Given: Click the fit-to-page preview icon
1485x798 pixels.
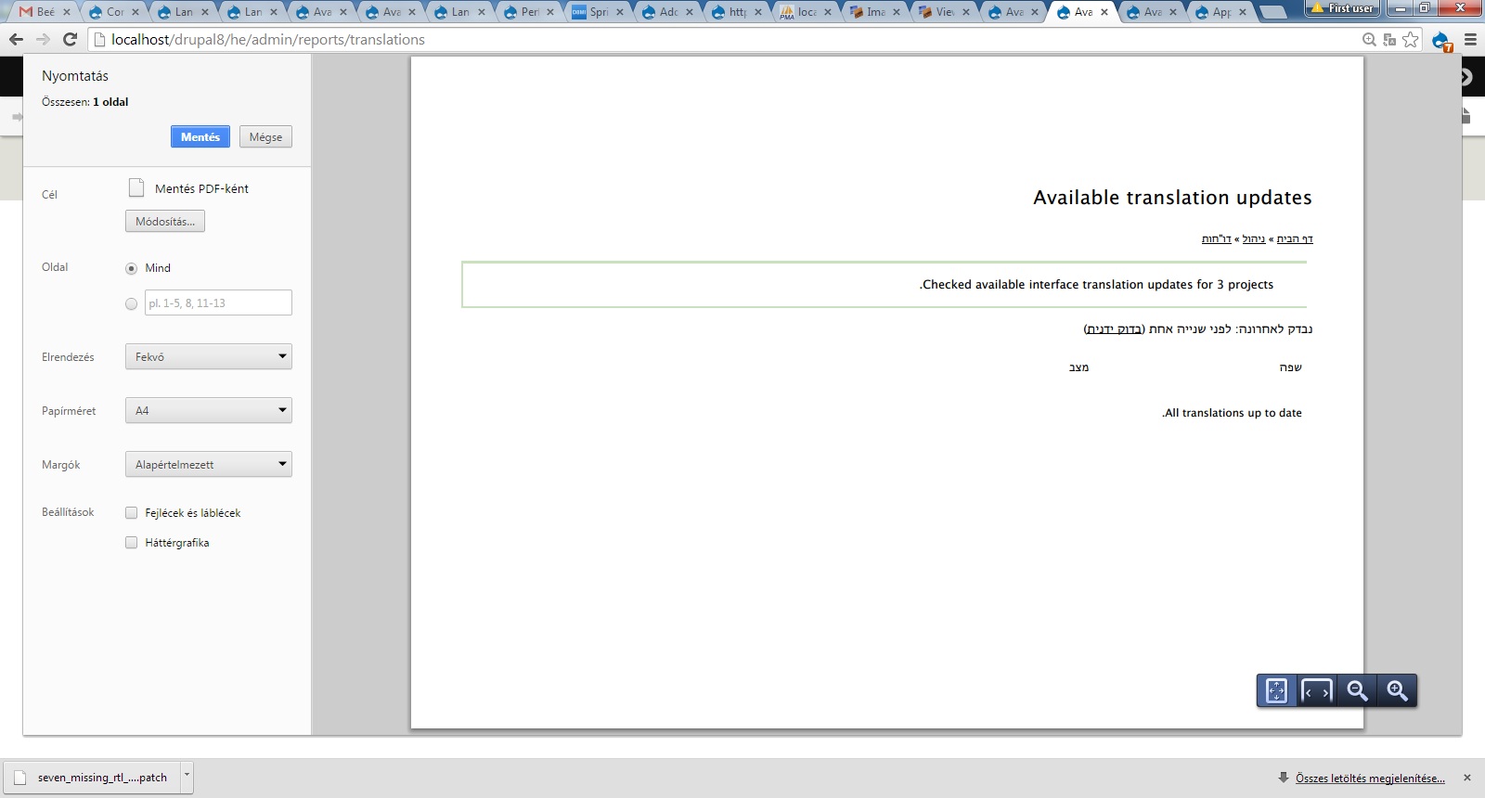Looking at the screenshot, I should (x=1276, y=691).
